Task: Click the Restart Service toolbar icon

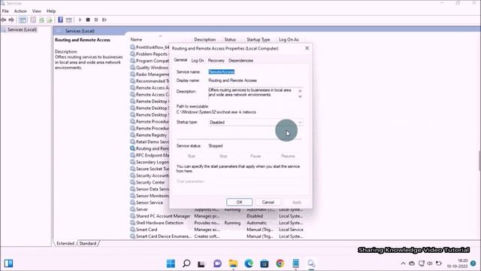Action: (104, 20)
